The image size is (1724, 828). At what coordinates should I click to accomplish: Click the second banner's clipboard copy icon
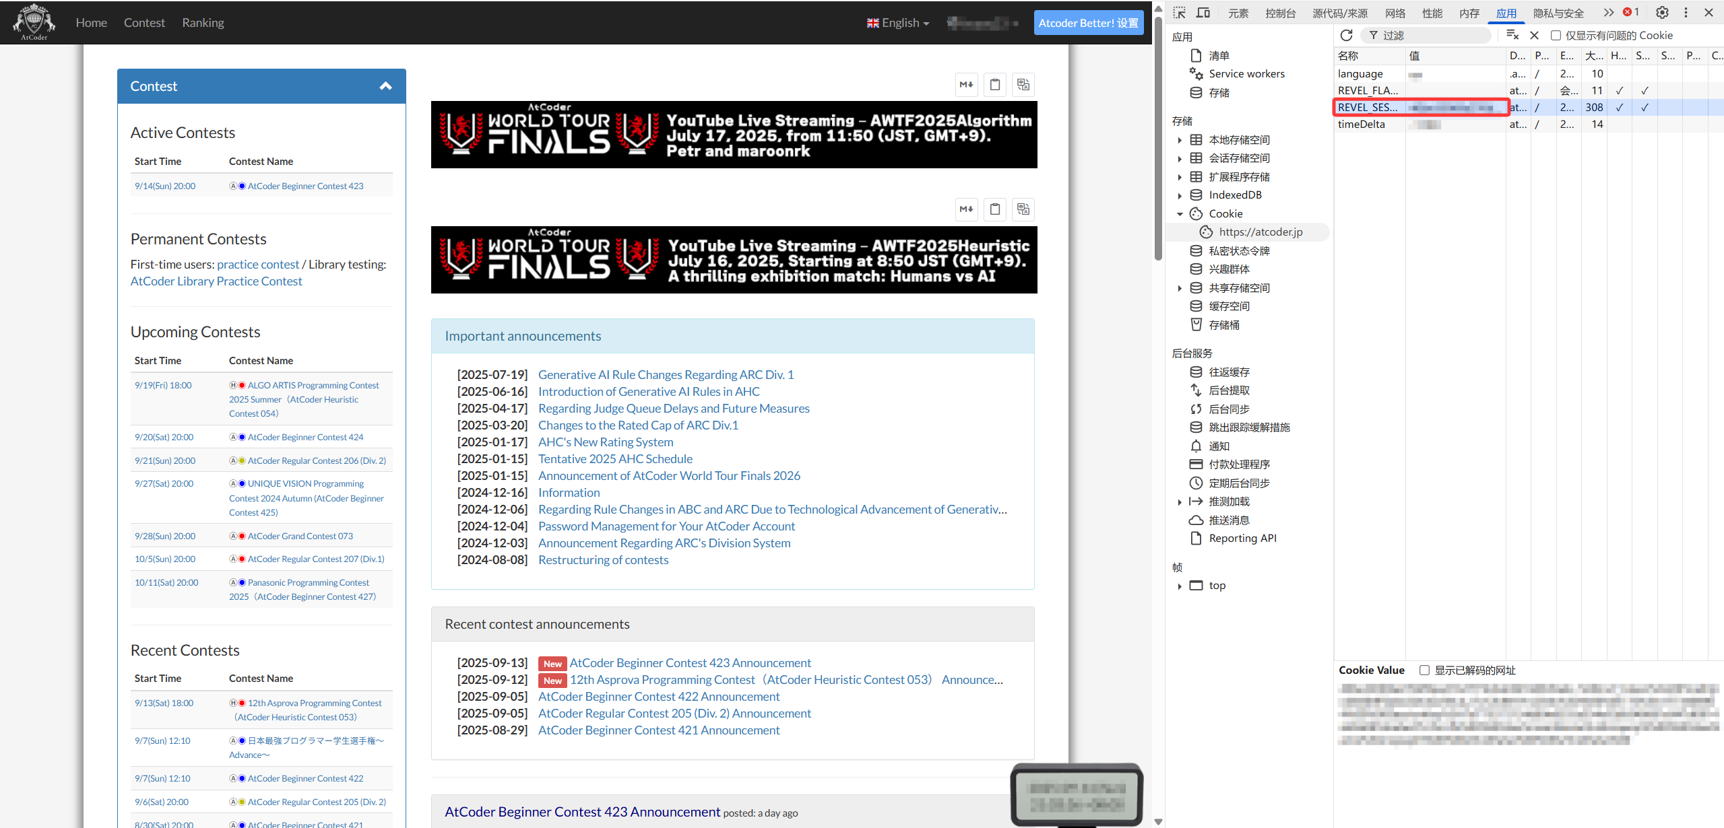coord(995,209)
